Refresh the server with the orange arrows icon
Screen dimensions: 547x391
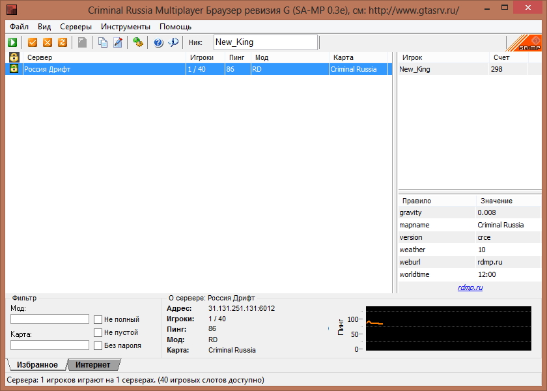[63, 42]
